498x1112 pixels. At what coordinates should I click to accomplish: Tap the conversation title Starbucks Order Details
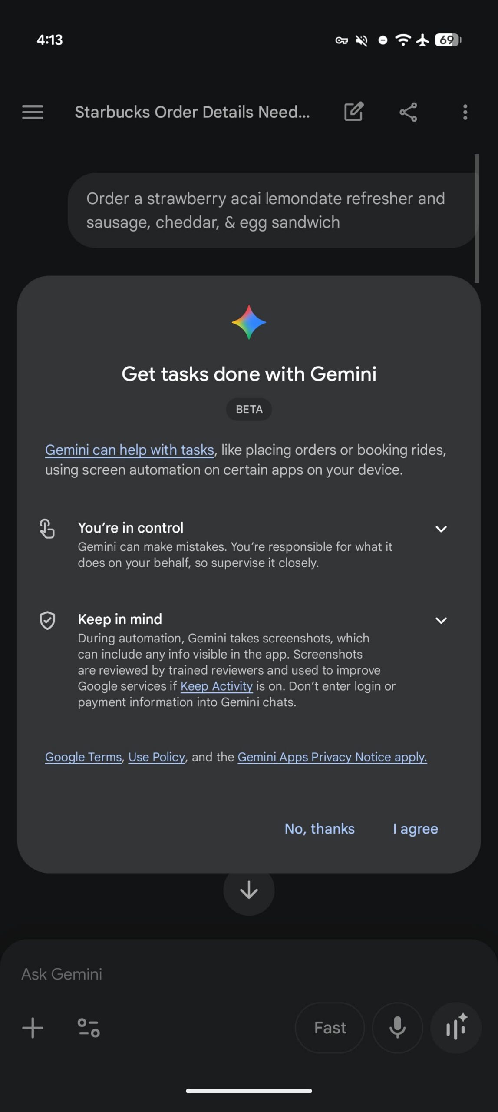coord(193,112)
